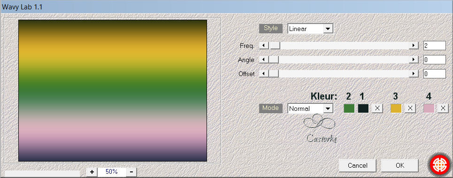Image resolution: width=453 pixels, height=178 pixels.
Task: Disable the pink color 4 using X
Action: click(x=443, y=108)
